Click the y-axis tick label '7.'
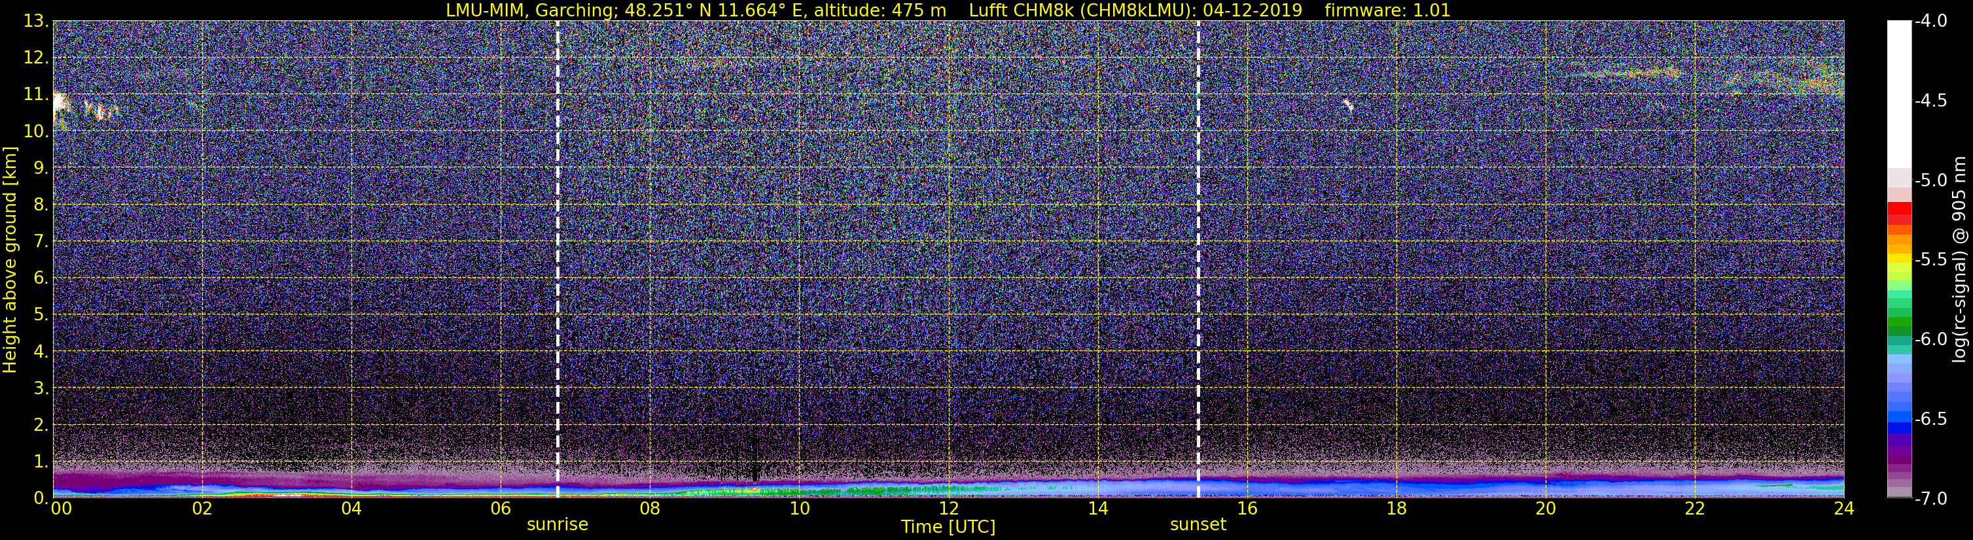Viewport: 1973px width, 540px height. coord(41,242)
